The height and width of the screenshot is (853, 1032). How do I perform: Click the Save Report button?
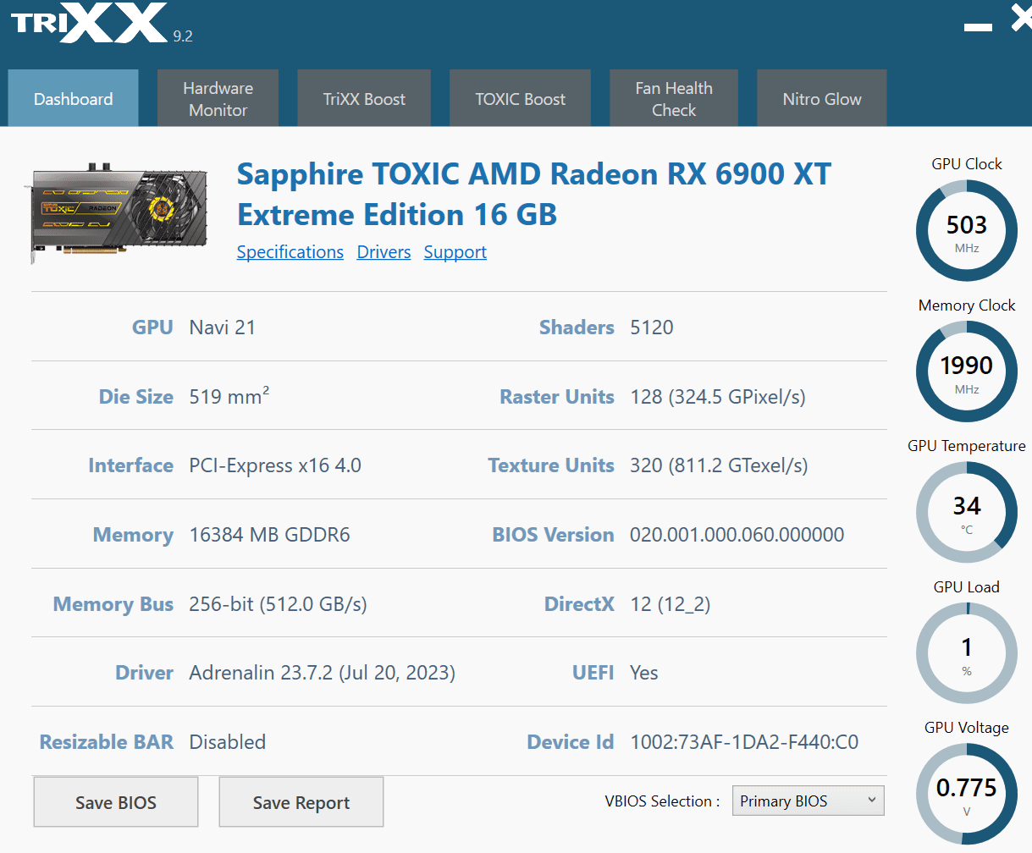point(301,802)
